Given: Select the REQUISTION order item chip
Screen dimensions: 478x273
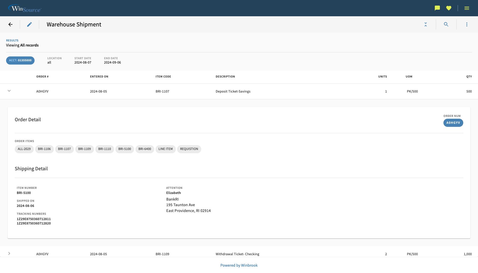Looking at the screenshot, I should click(x=189, y=149).
